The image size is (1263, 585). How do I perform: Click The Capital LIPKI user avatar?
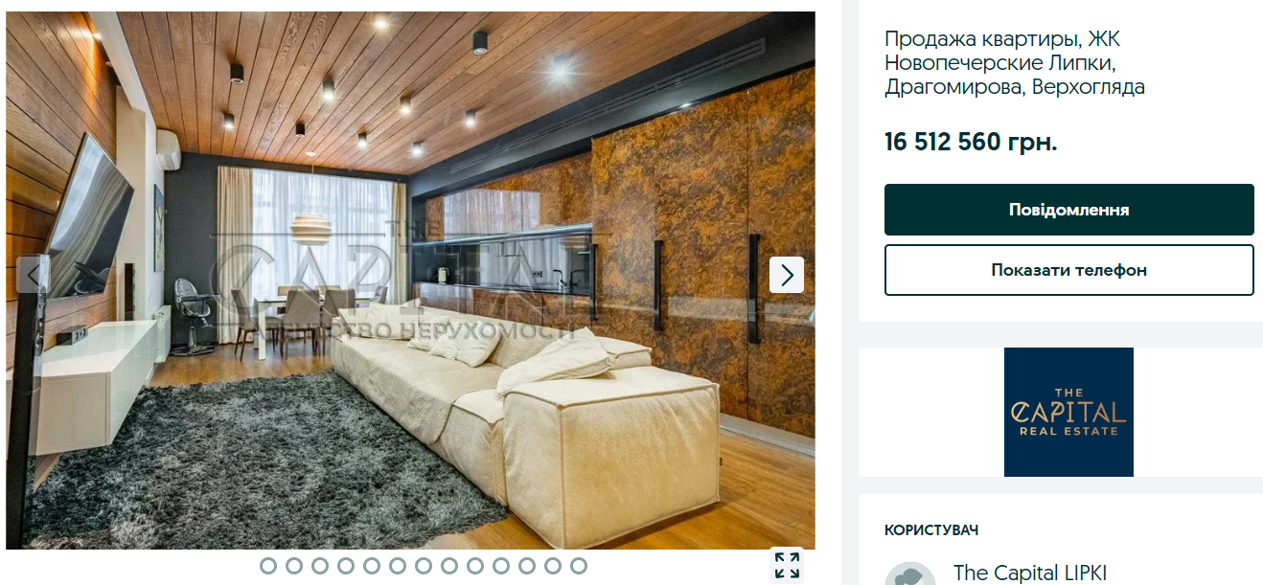click(x=909, y=574)
